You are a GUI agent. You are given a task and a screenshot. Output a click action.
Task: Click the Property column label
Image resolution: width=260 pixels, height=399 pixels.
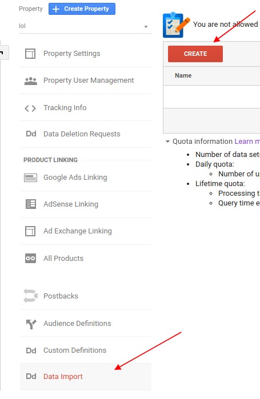pos(31,9)
